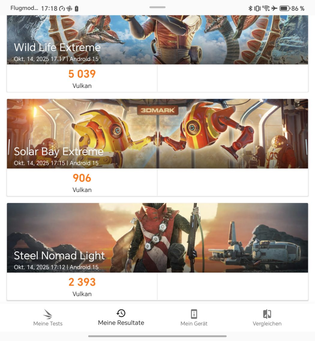Open the Solar Bay Extreme result banner
The height and width of the screenshot is (341, 315).
point(157,133)
